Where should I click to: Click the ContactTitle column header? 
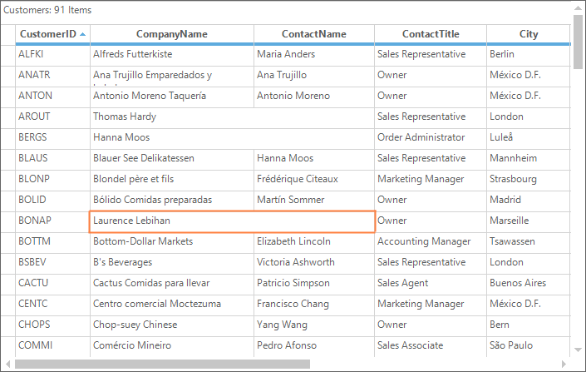pos(431,34)
